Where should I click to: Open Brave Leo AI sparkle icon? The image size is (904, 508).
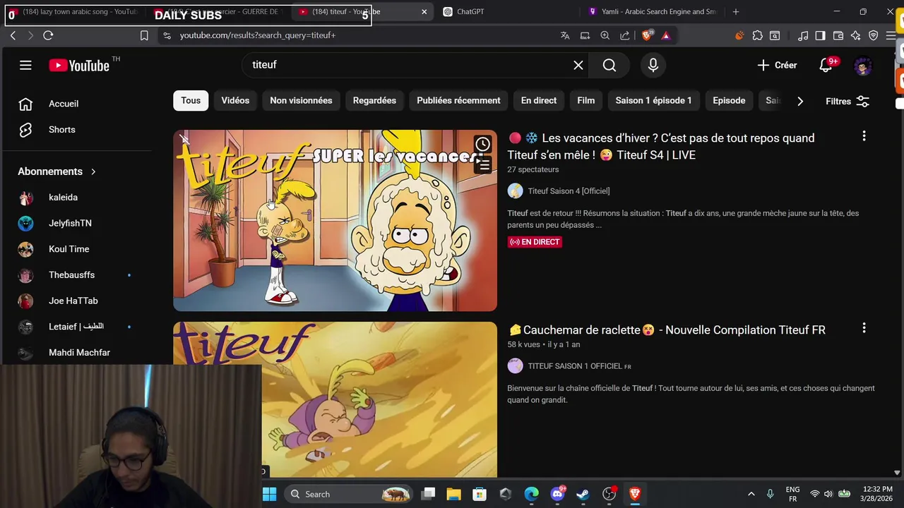click(855, 35)
